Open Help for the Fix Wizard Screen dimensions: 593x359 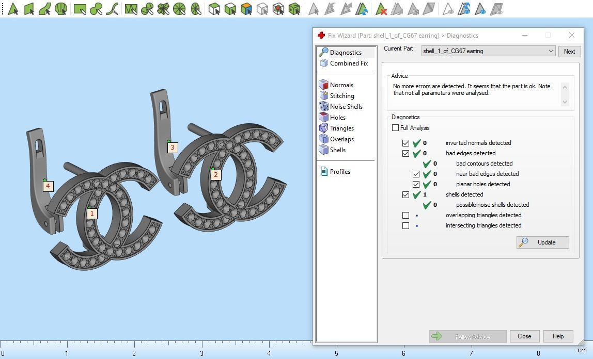[x=558, y=336]
